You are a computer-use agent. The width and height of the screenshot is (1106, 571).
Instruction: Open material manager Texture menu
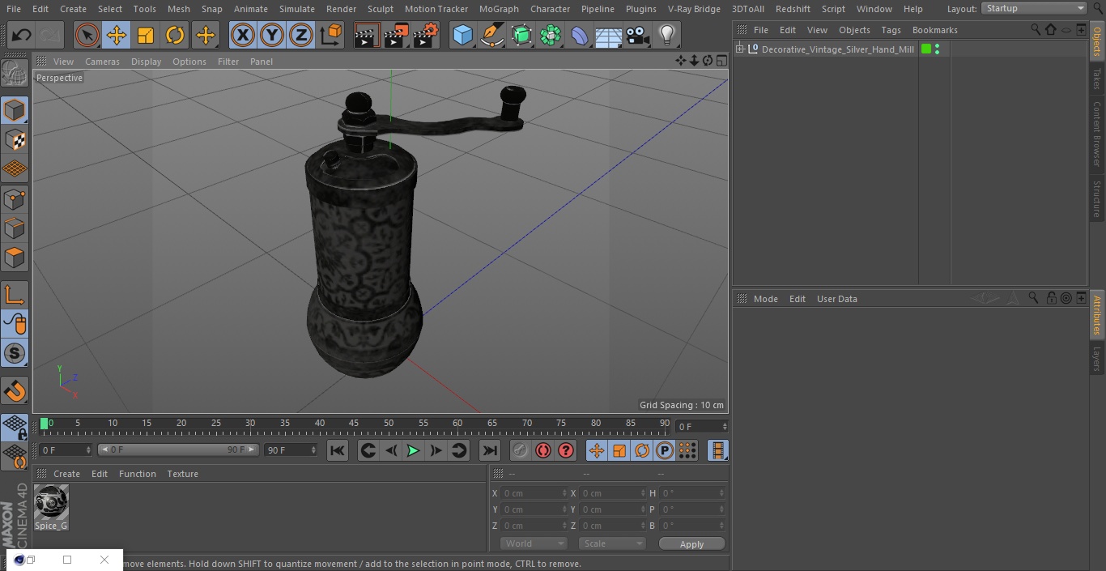point(182,474)
